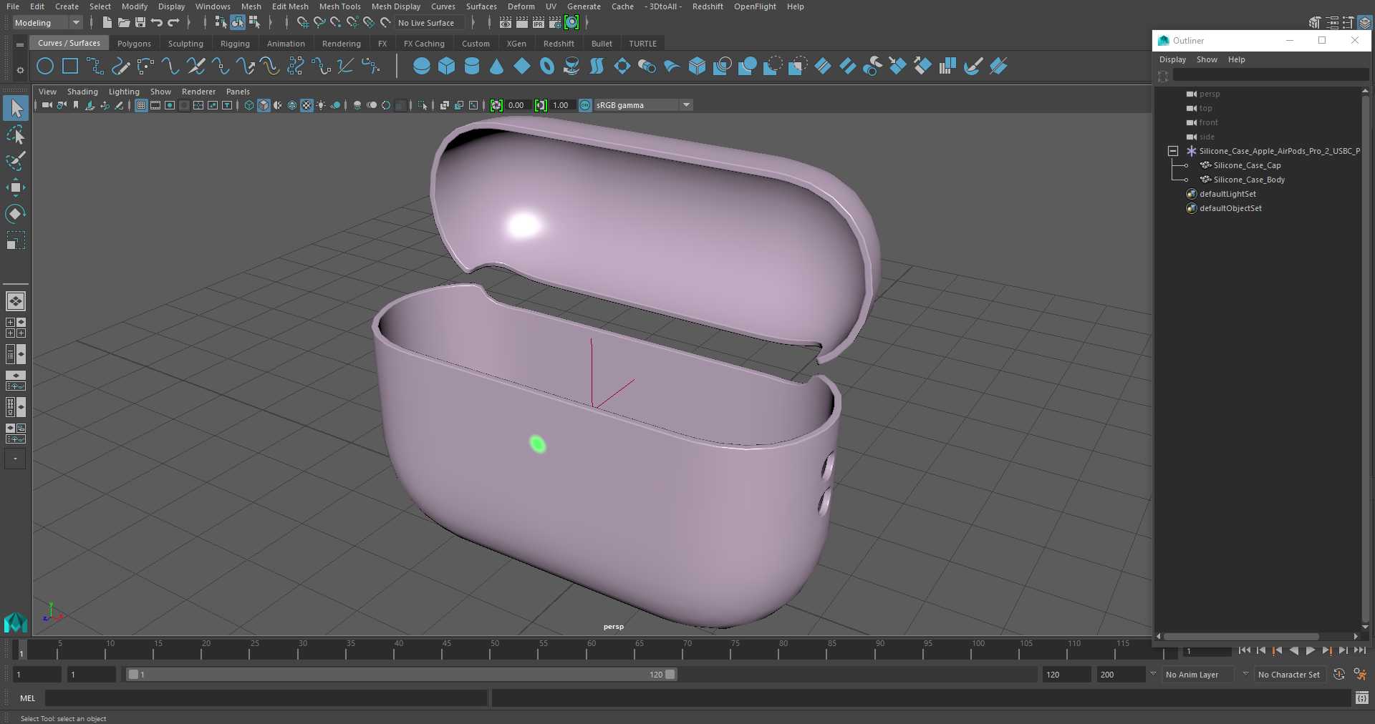Image resolution: width=1375 pixels, height=724 pixels.
Task: Save the scene with the disk icon
Action: tap(140, 23)
